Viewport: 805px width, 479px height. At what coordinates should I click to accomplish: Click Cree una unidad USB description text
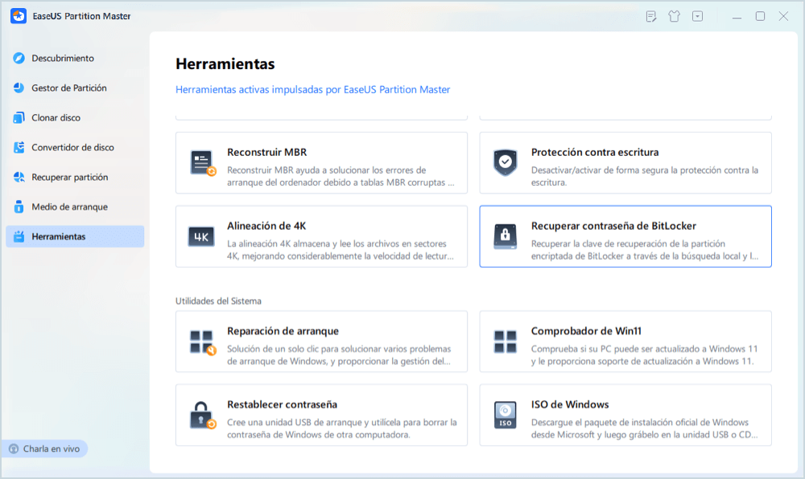[342, 428]
